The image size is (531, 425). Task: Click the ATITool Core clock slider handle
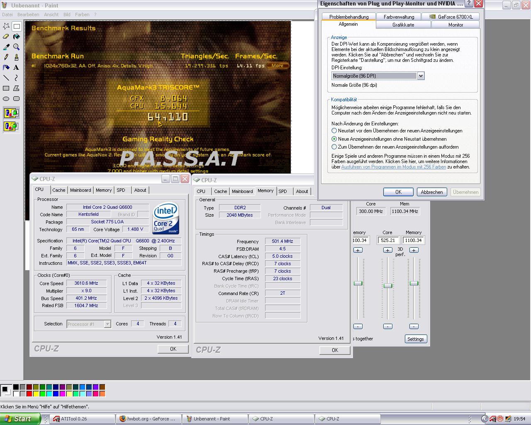[387, 286]
